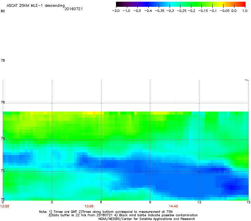Click the red 13:06 time below longitude 6

coord(89,206)
